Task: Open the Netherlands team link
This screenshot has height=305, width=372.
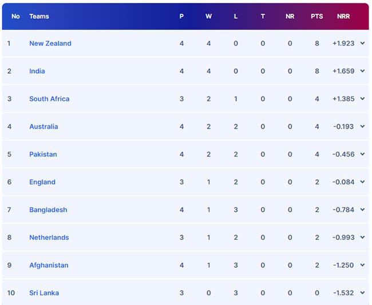Action: [x=49, y=238]
